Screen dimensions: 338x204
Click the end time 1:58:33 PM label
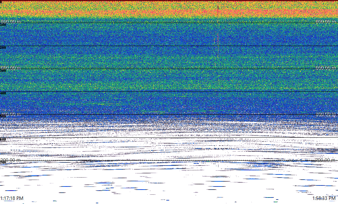coord(324,198)
